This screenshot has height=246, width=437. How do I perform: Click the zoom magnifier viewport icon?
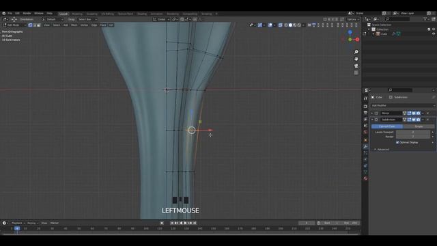click(x=356, y=52)
